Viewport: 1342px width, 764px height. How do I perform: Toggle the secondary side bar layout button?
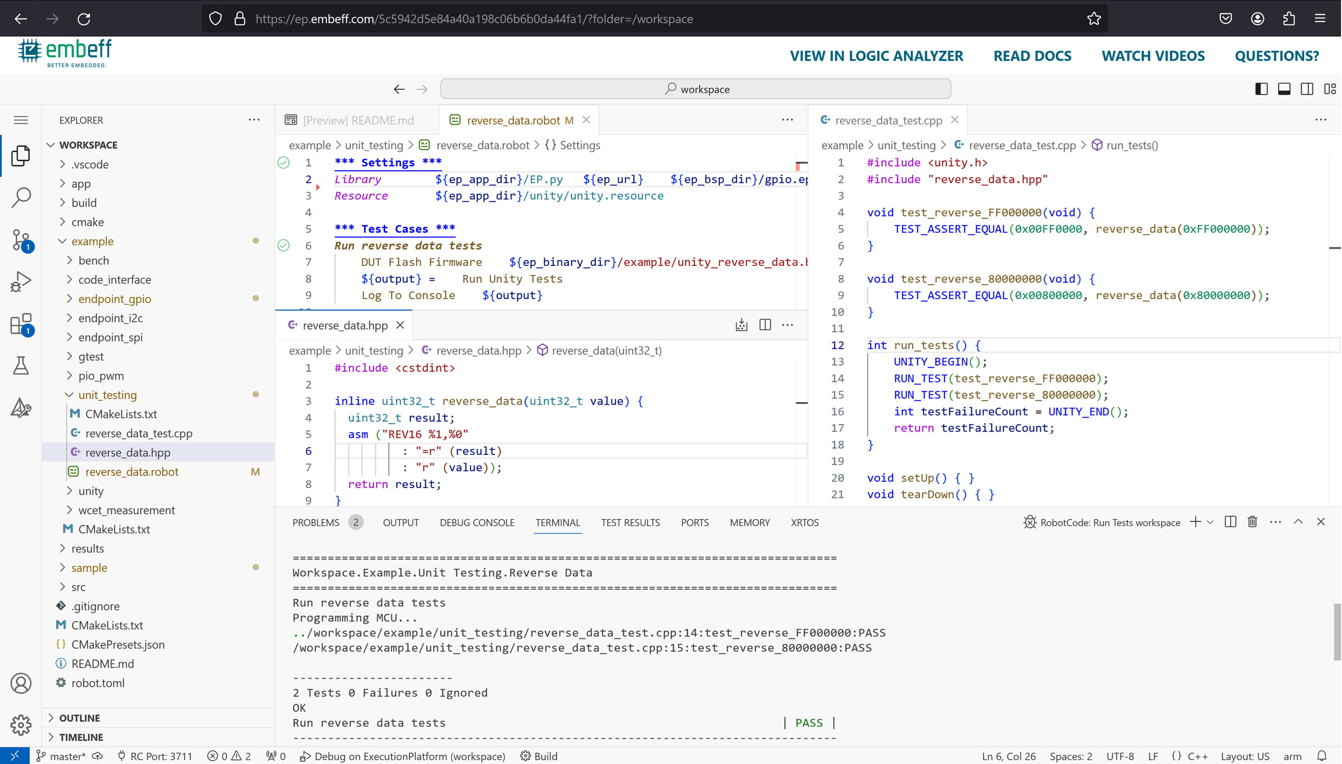click(1307, 89)
